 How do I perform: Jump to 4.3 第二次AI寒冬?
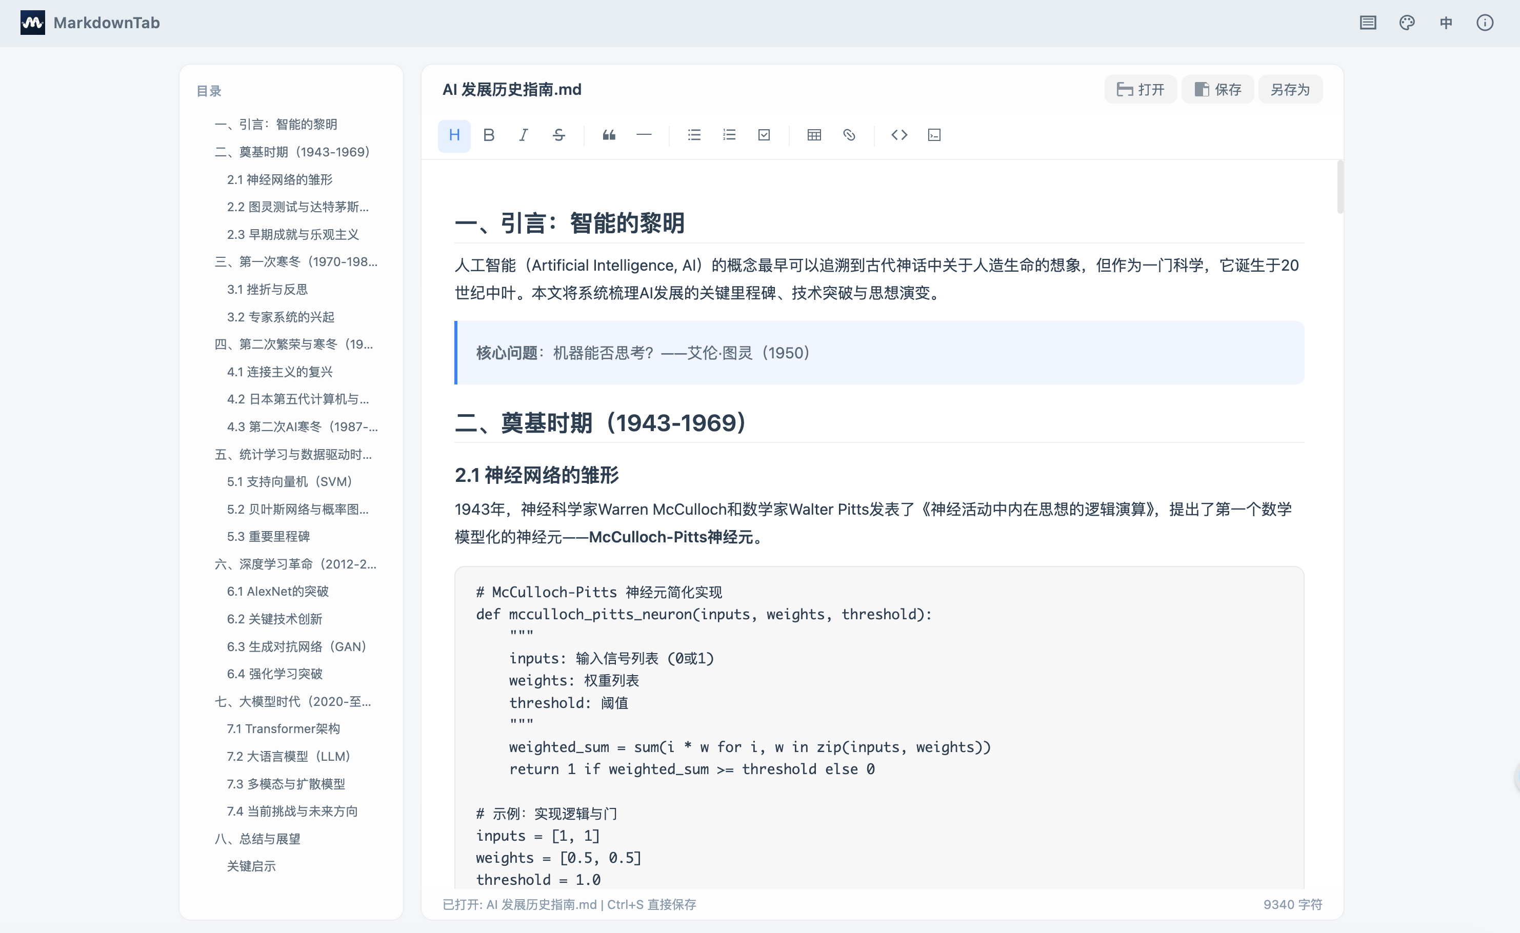(303, 427)
